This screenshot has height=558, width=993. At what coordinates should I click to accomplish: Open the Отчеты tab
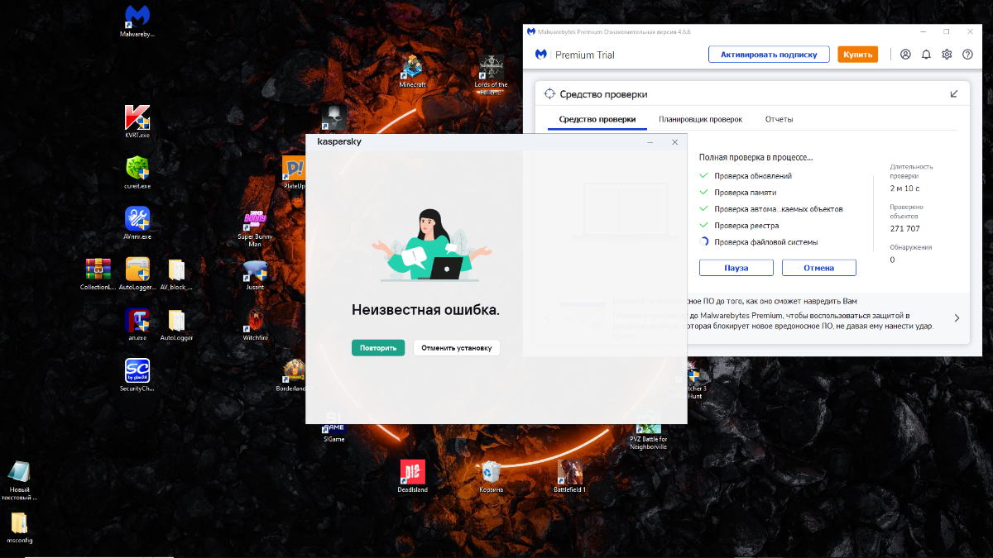[779, 119]
